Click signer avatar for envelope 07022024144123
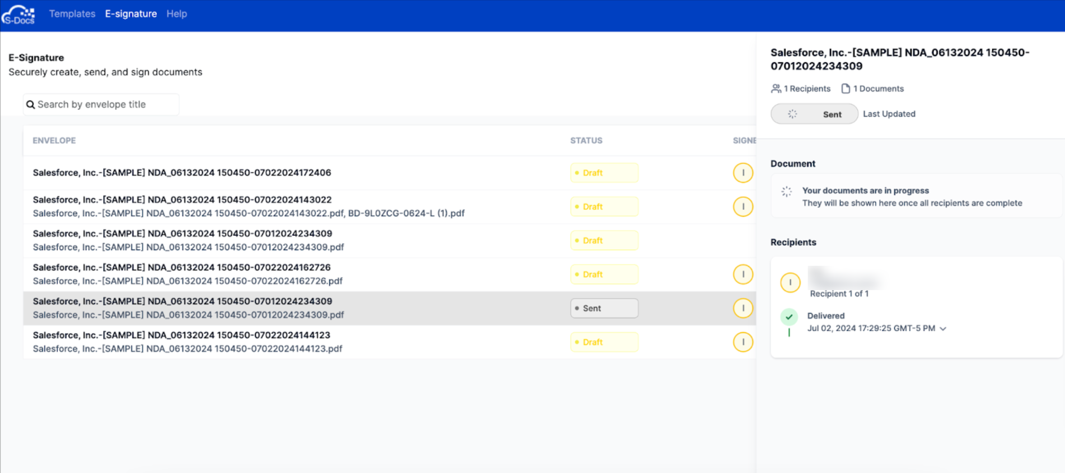Image resolution: width=1065 pixels, height=473 pixels. 743,342
